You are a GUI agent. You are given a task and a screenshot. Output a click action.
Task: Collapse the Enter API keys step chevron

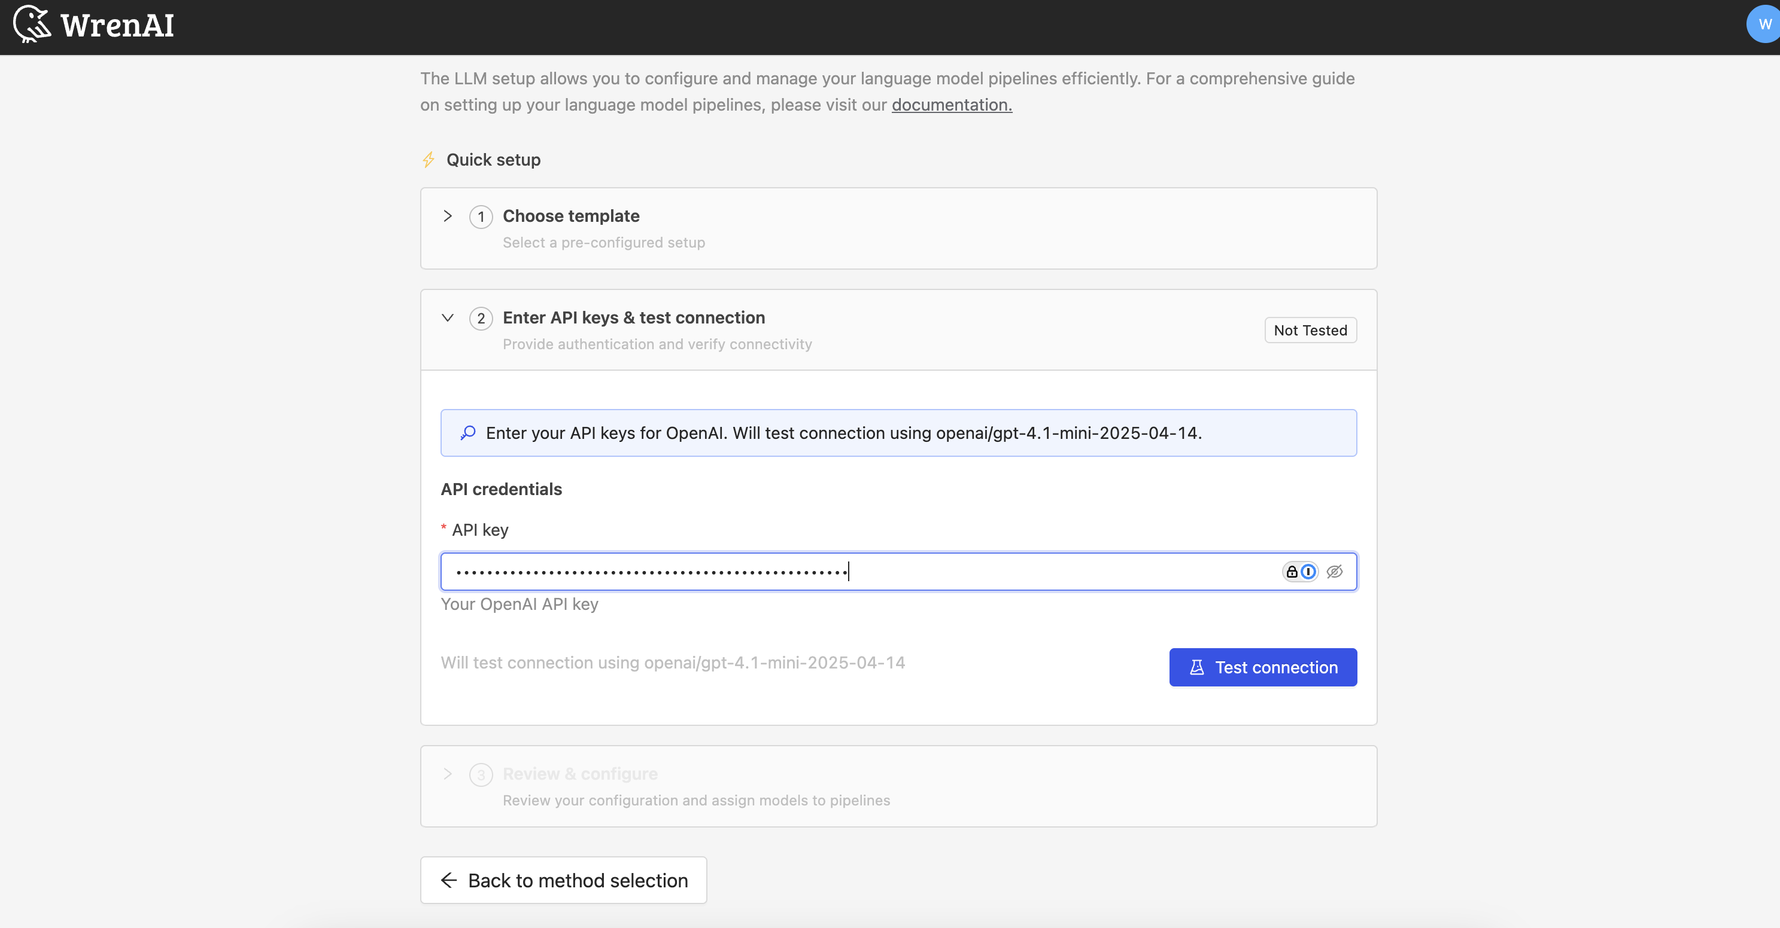[x=448, y=318]
